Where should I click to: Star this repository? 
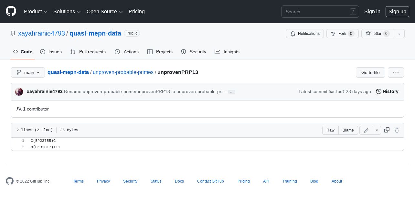377,34
